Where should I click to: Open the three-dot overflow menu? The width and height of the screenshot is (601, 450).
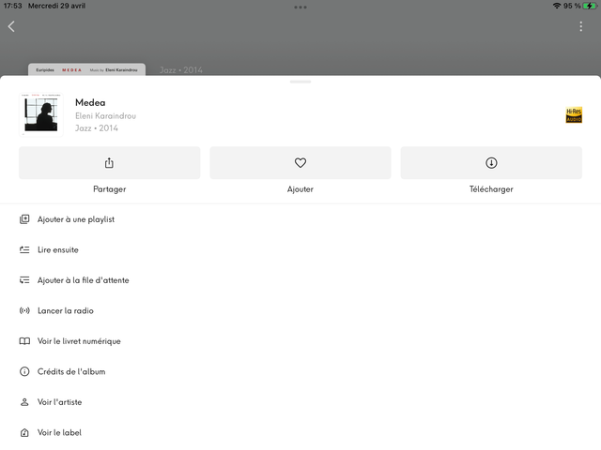pos(580,26)
